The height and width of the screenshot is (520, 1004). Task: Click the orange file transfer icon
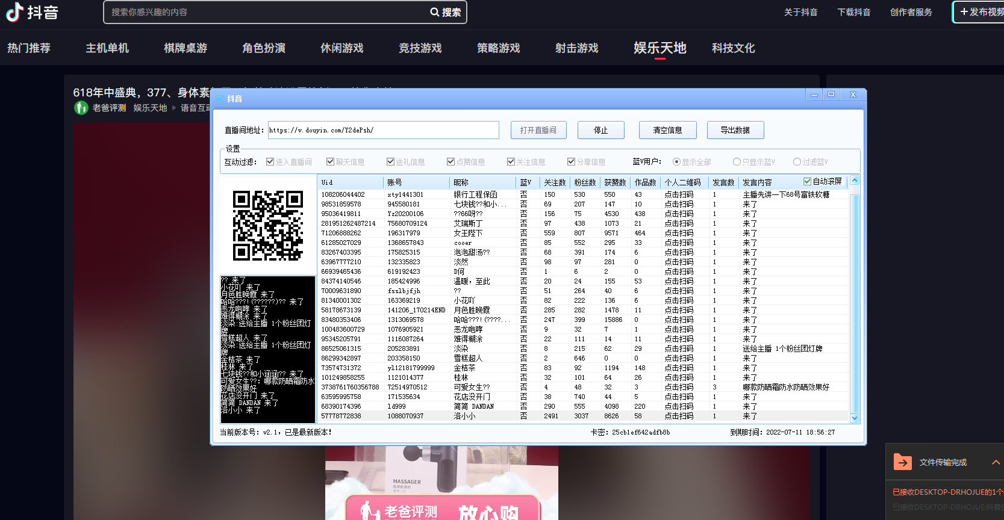click(x=902, y=462)
